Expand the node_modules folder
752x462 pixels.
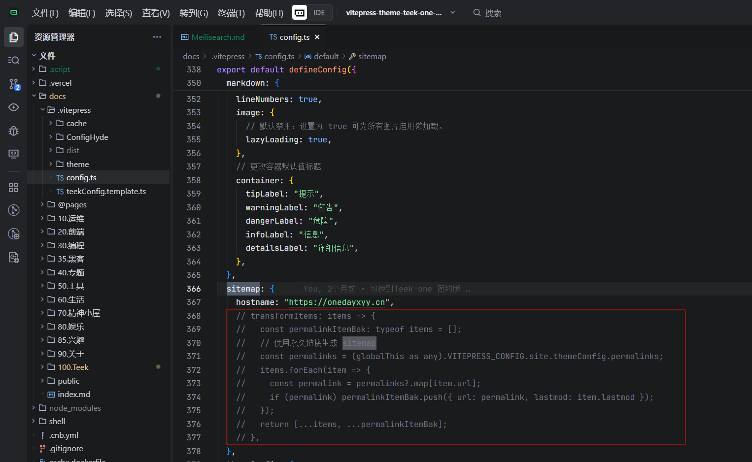tap(74, 408)
